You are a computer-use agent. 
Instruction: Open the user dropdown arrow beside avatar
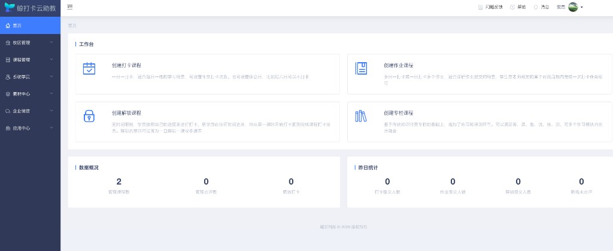pyautogui.click(x=582, y=7)
